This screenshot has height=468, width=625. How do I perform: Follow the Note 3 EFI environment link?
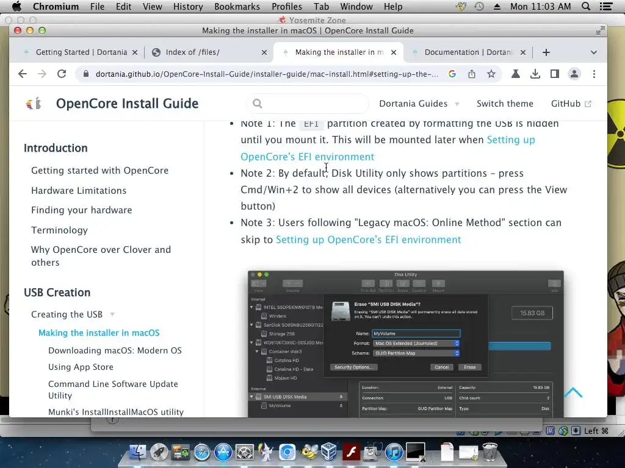click(368, 239)
